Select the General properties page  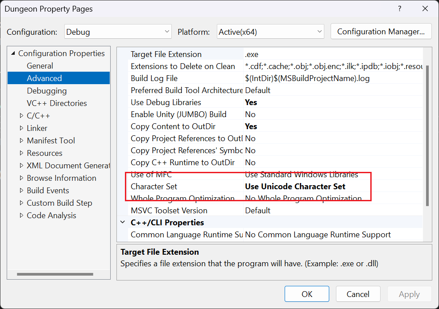(x=40, y=66)
